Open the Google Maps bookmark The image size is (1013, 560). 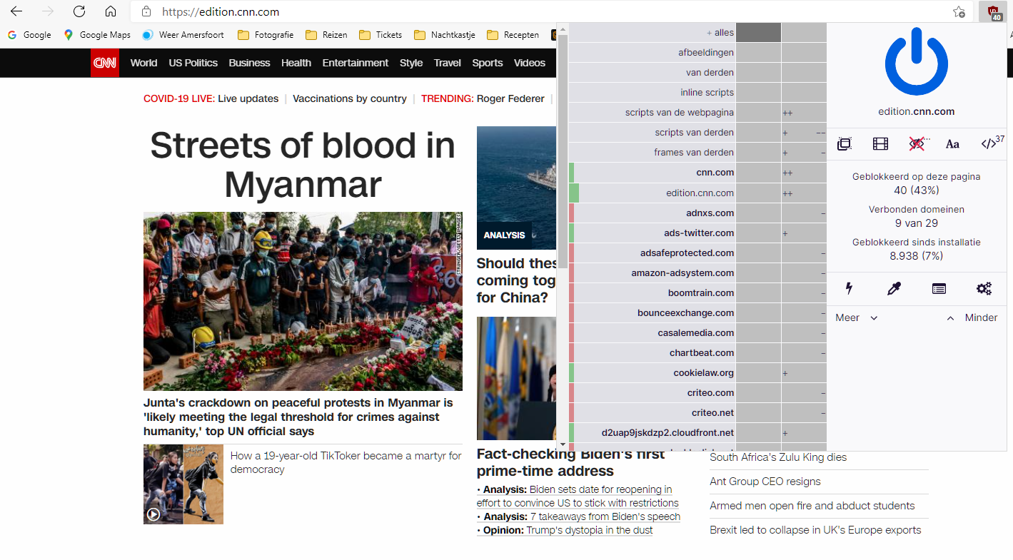pos(97,34)
